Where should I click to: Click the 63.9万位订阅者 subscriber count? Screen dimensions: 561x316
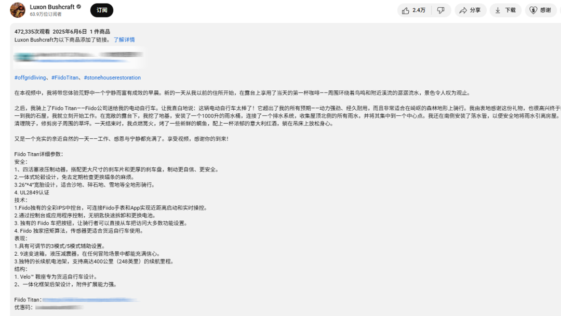pos(46,15)
